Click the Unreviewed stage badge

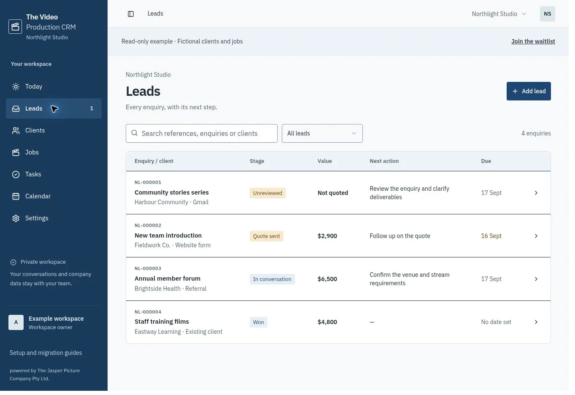click(267, 193)
